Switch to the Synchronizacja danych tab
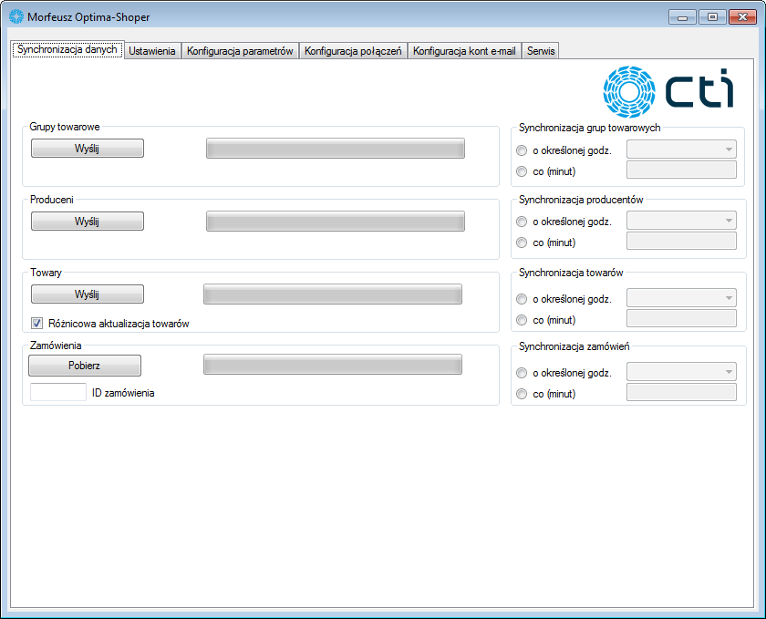The image size is (766, 619). coord(67,49)
